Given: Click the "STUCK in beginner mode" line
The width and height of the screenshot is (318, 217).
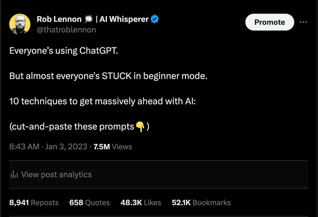Looking at the screenshot, I should [108, 76].
